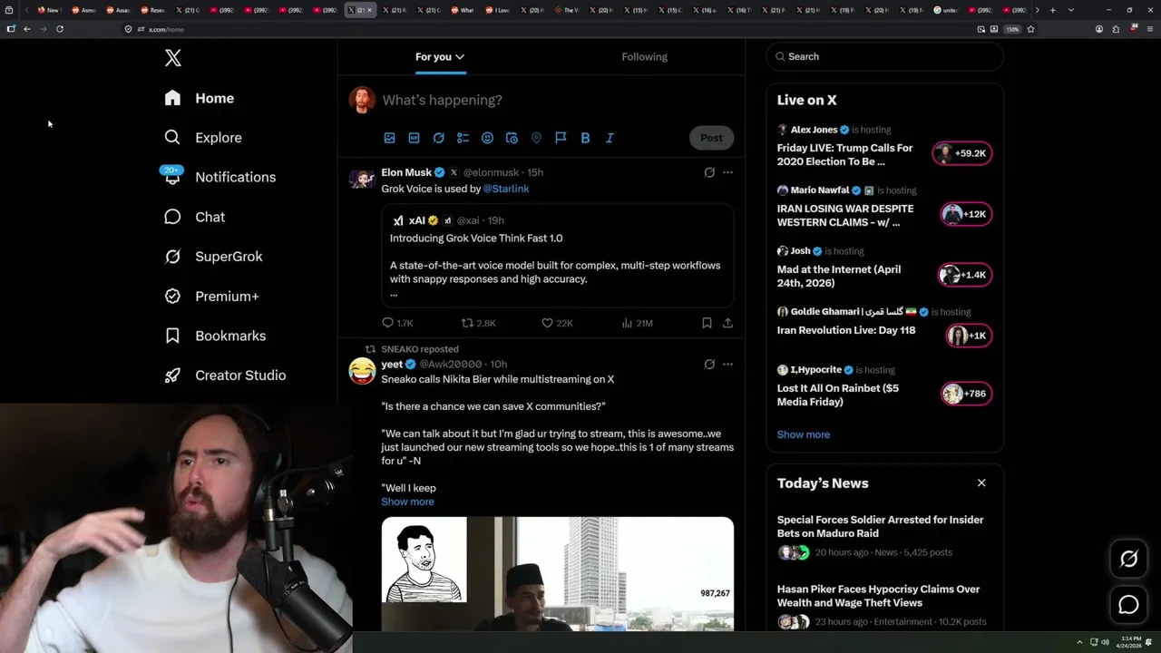Image resolution: width=1161 pixels, height=653 pixels.
Task: Toggle italic text formatting
Action: click(610, 138)
